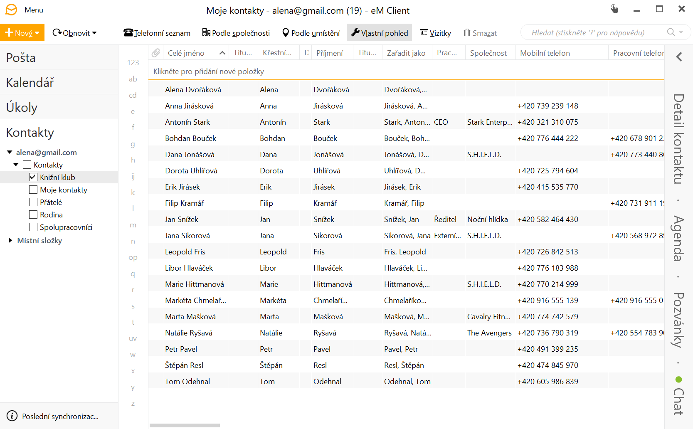The image size is (693, 429).
Task: Click the touch mode hand icon
Action: tap(614, 9)
